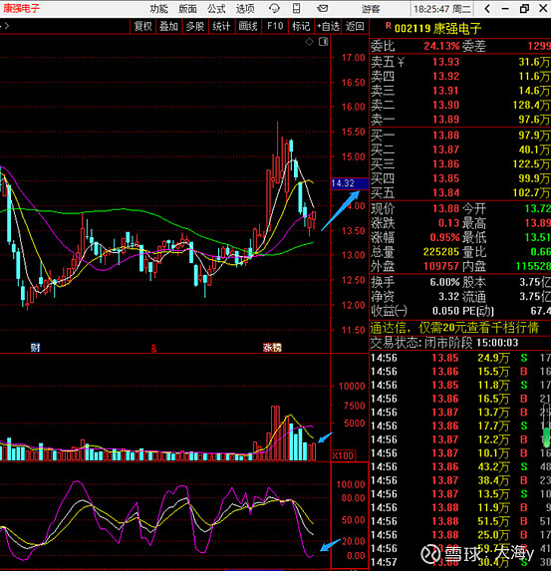Screen dimensions: 551x571
Task: Click the 卖二 price 13.90
Action: tap(445, 105)
